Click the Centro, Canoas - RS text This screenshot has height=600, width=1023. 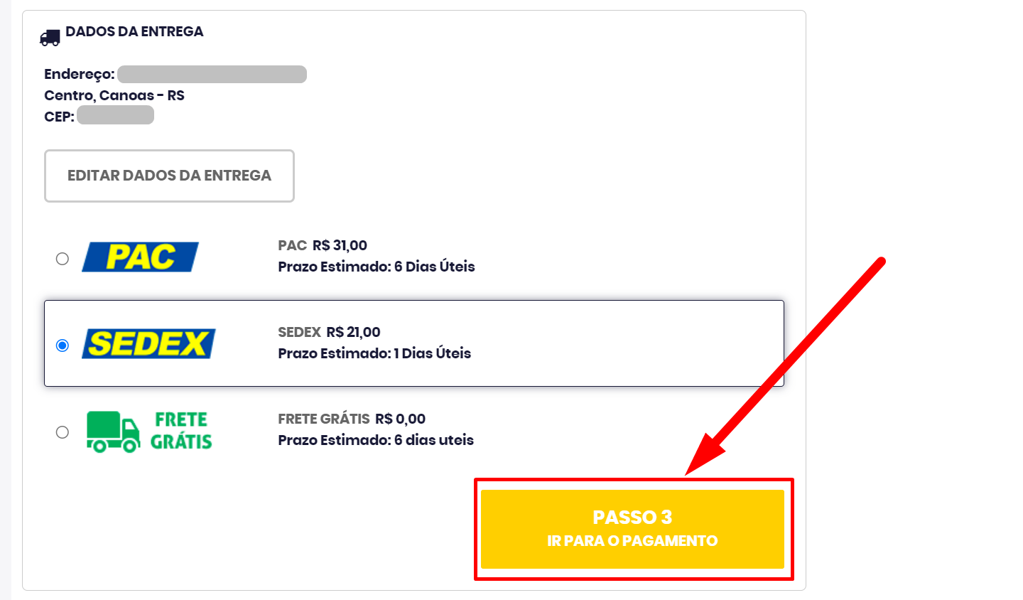(x=114, y=95)
